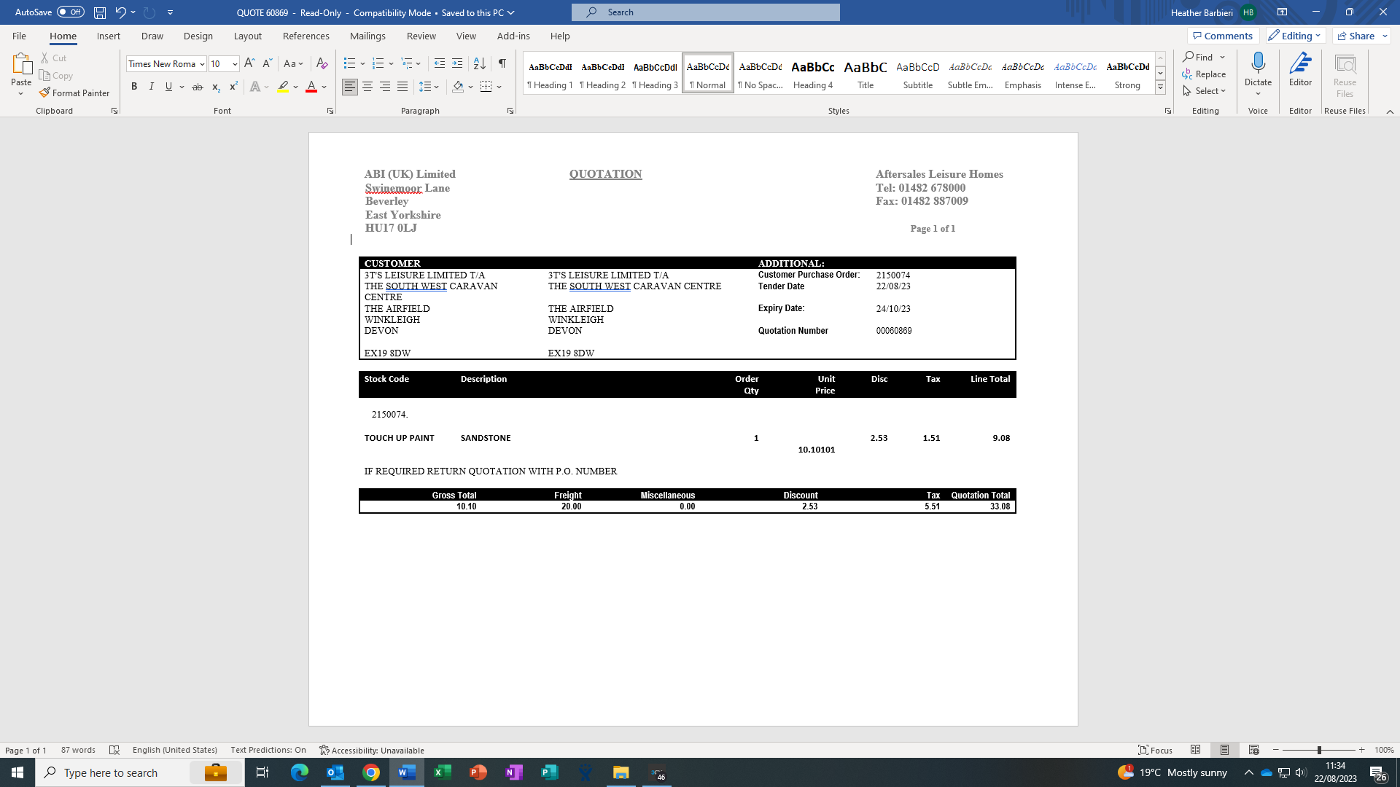The image size is (1400, 787).
Task: Click the Search box in title bar
Action: 705,12
